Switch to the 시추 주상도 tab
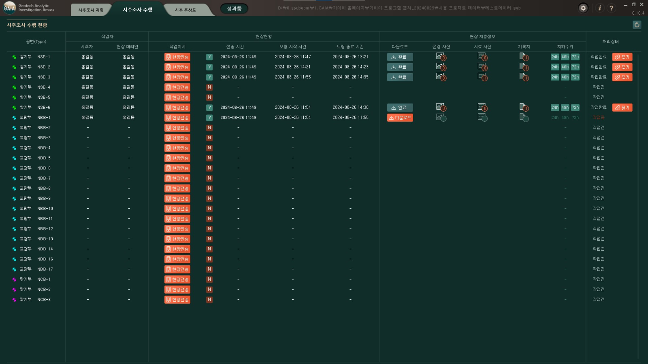 coord(185,10)
